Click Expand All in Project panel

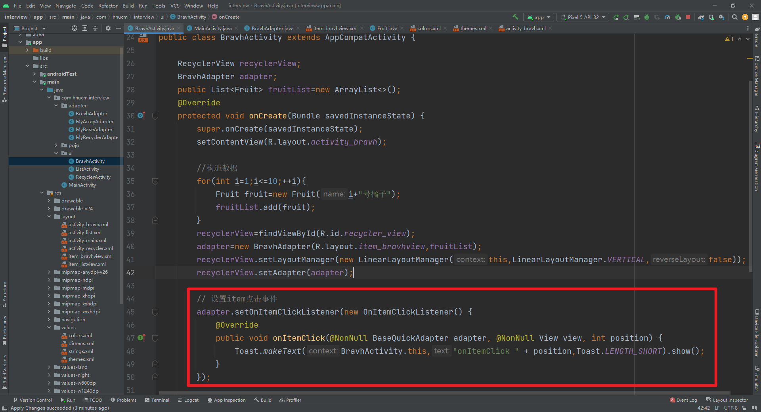[85, 28]
